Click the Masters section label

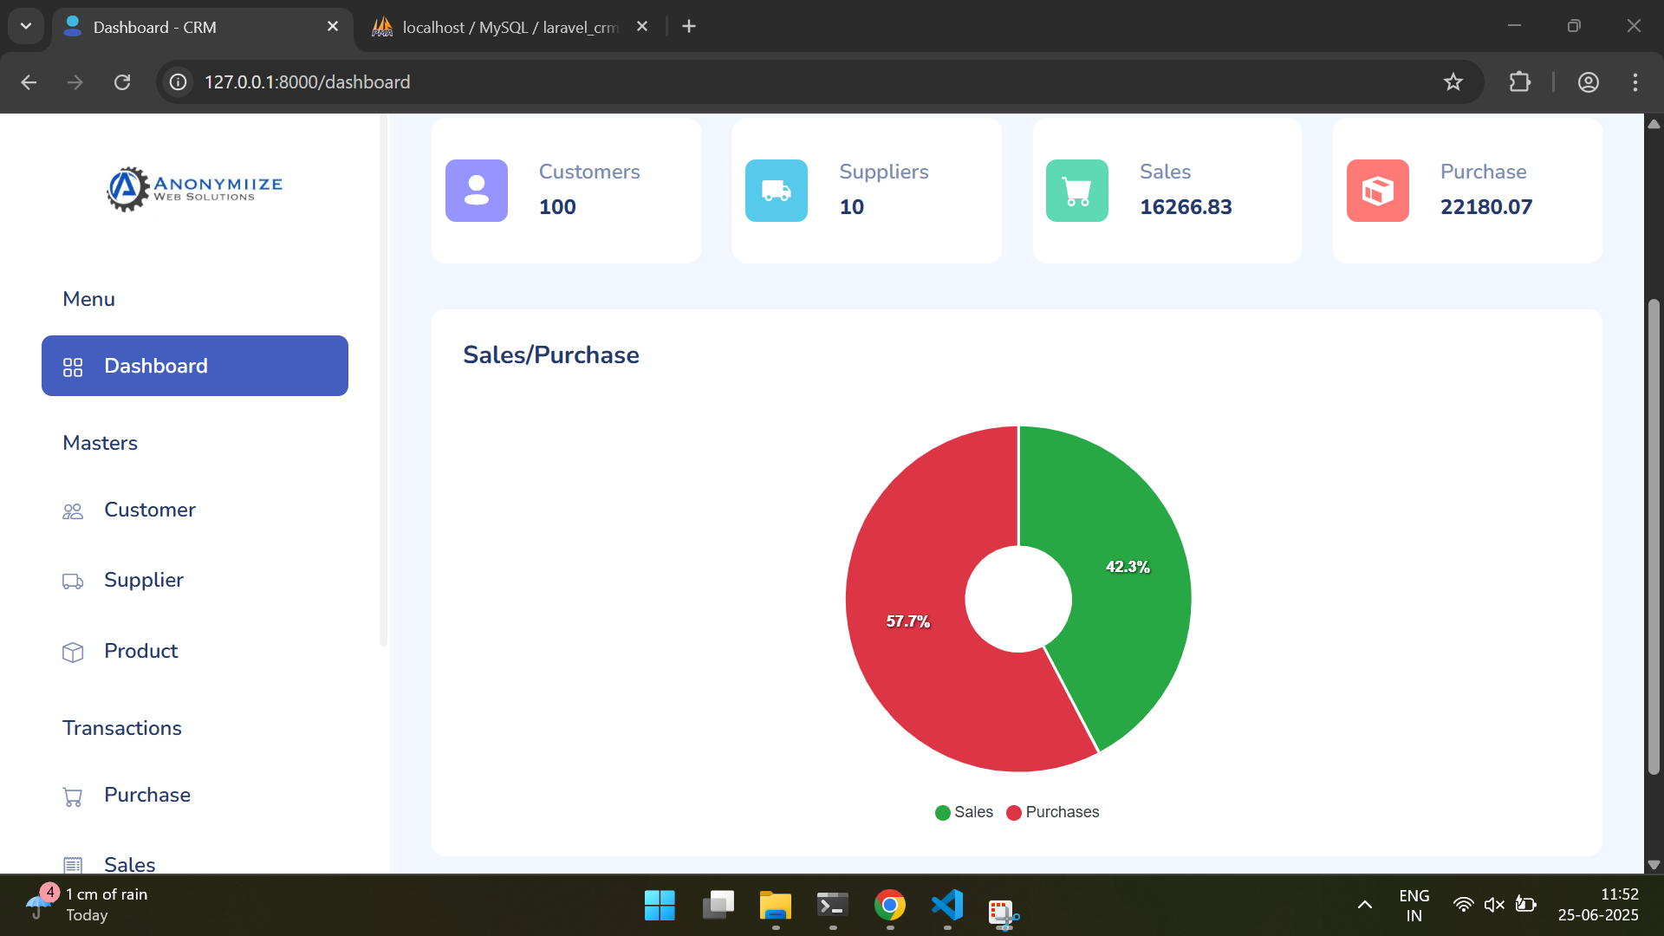(x=100, y=443)
